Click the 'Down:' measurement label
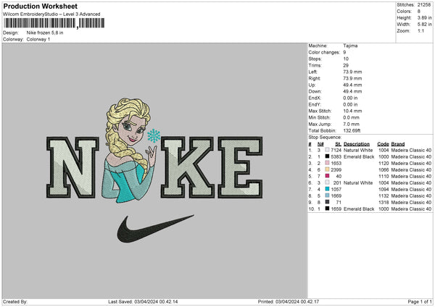435x307 pixels. pos(315,91)
